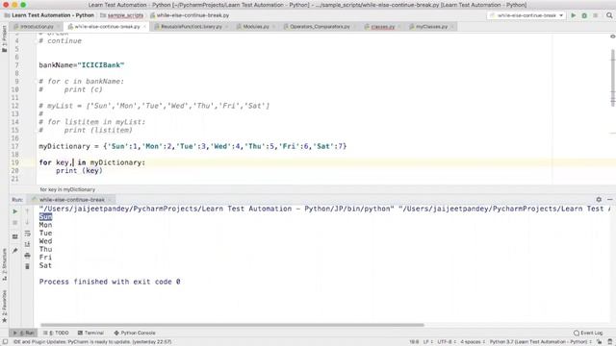Screen dimensions: 616x346
Task: Change the UTF-8 file encoding
Action: click(x=447, y=342)
